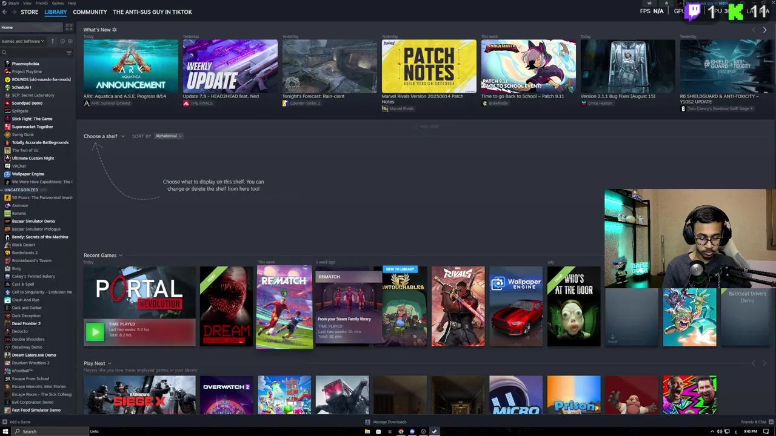Open the Steam menu
Image resolution: width=776 pixels, height=436 pixels.
[13, 3]
